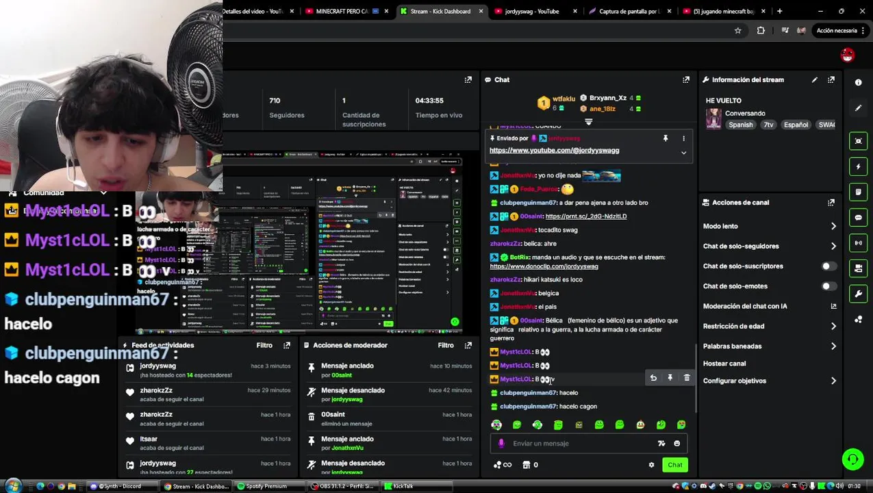Pop out the Feed de actividades panel
This screenshot has width=873, height=493.
tap(286, 345)
